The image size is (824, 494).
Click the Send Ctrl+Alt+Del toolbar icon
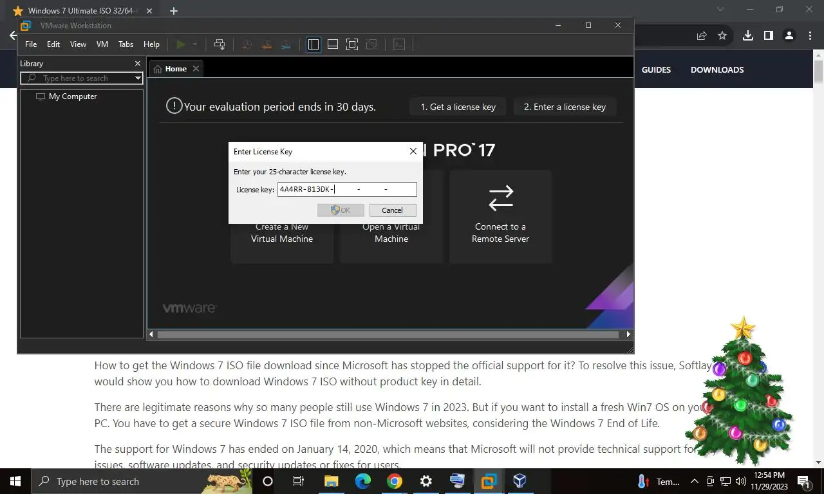pyautogui.click(x=220, y=44)
